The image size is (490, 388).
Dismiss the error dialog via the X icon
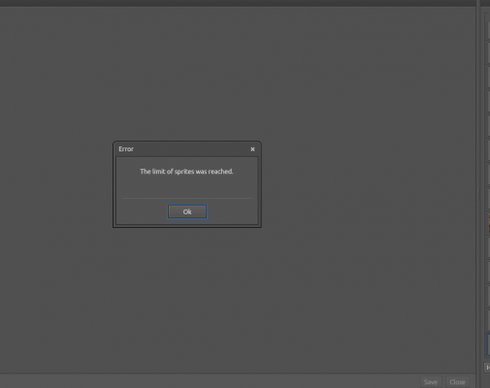252,149
